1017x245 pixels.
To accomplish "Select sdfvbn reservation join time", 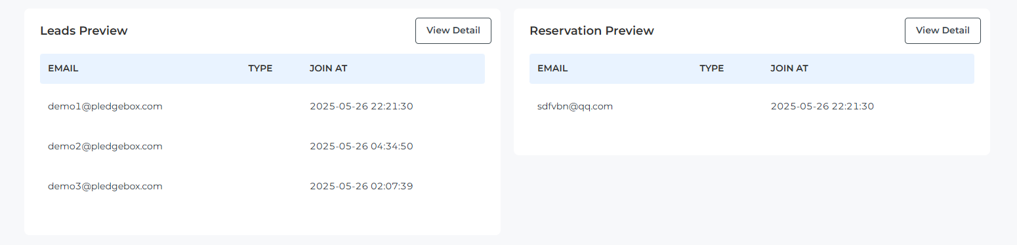I will [x=822, y=106].
